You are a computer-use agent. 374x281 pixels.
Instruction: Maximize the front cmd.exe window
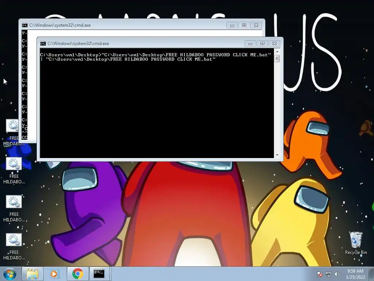coord(262,44)
